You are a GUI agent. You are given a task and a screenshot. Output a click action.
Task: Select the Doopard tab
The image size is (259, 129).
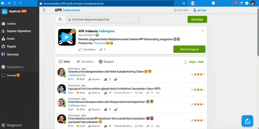pos(106,61)
